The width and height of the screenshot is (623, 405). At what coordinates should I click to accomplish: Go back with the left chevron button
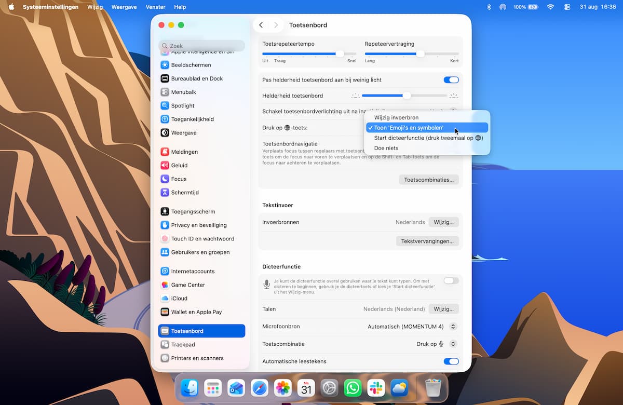[x=261, y=25]
